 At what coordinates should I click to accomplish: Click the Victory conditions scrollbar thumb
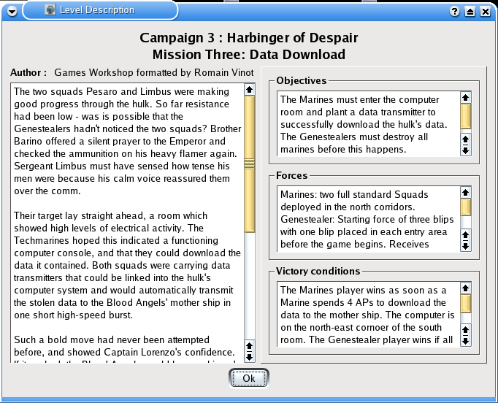coord(466,304)
